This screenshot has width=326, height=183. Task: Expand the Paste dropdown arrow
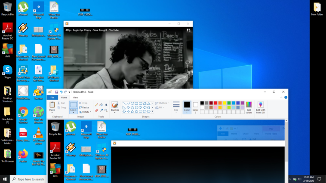52,113
